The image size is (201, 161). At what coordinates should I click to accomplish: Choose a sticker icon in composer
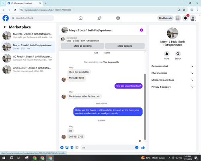72,148
